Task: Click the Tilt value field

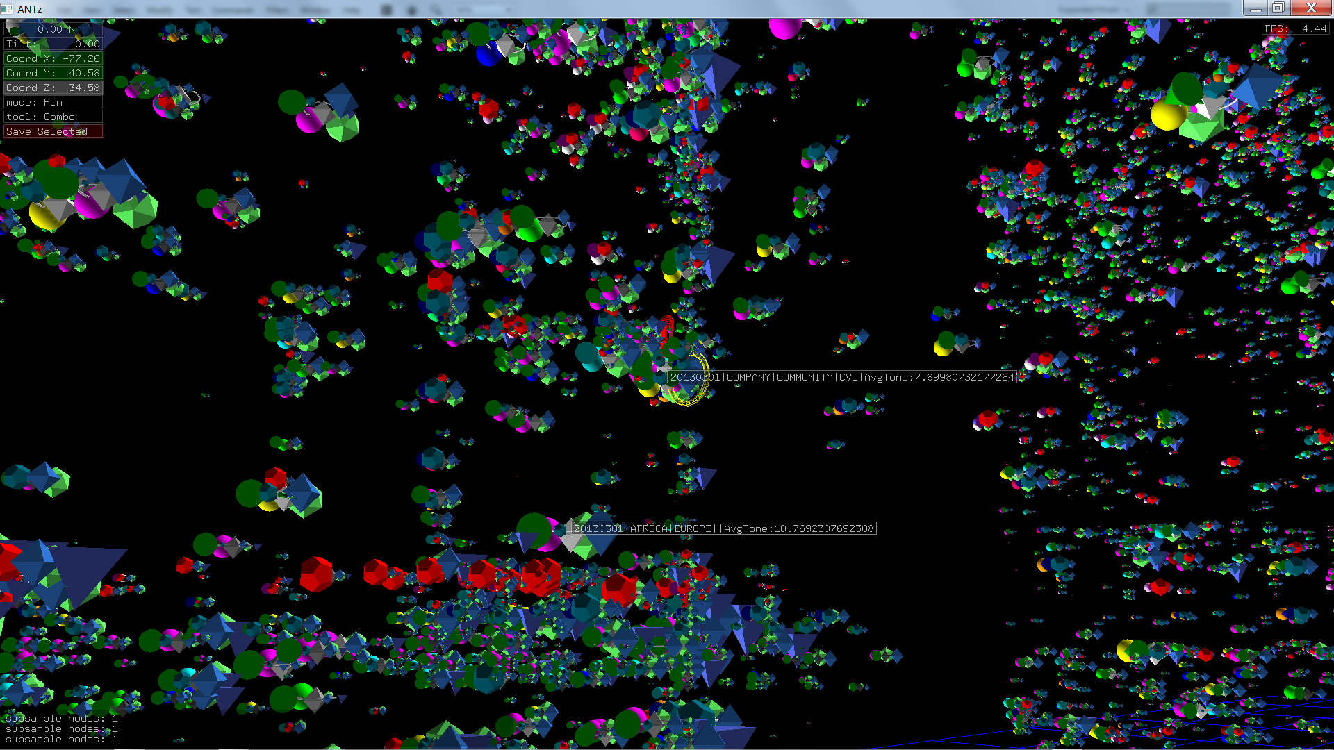Action: tap(53, 44)
